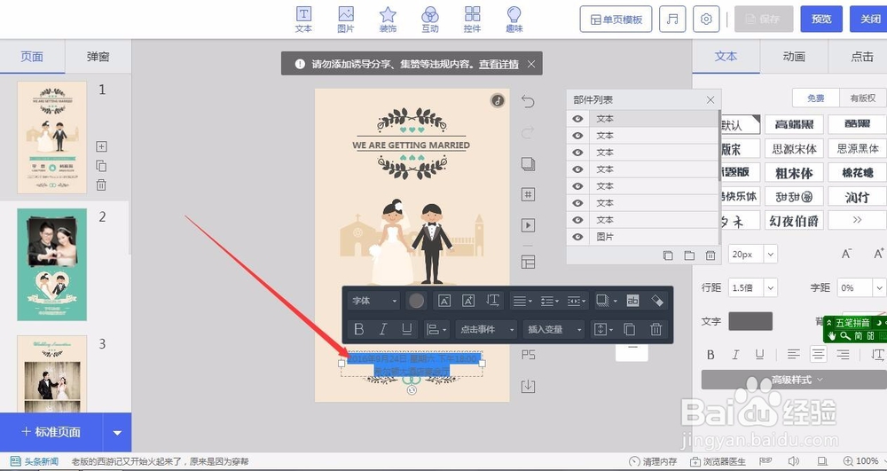Toggle italic in right text panel
887x471 pixels.
click(x=735, y=355)
